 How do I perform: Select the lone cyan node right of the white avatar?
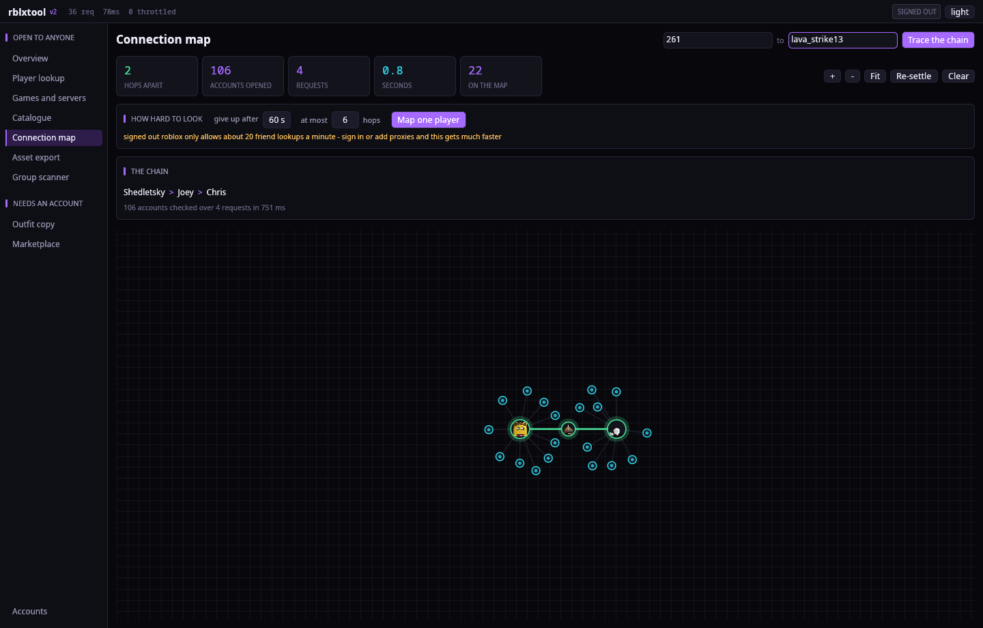click(x=647, y=433)
